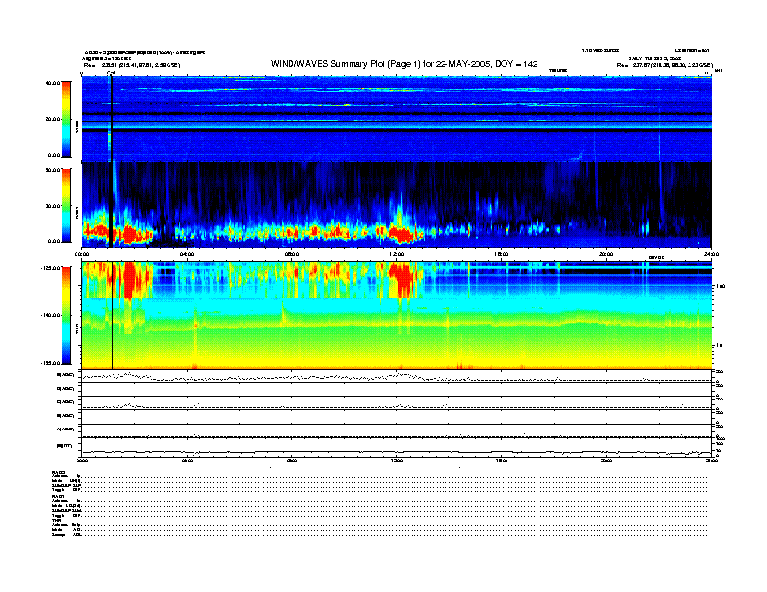Click the 40.00 label on RAD2 scale
Screen dimensions: 767x592
[53, 83]
